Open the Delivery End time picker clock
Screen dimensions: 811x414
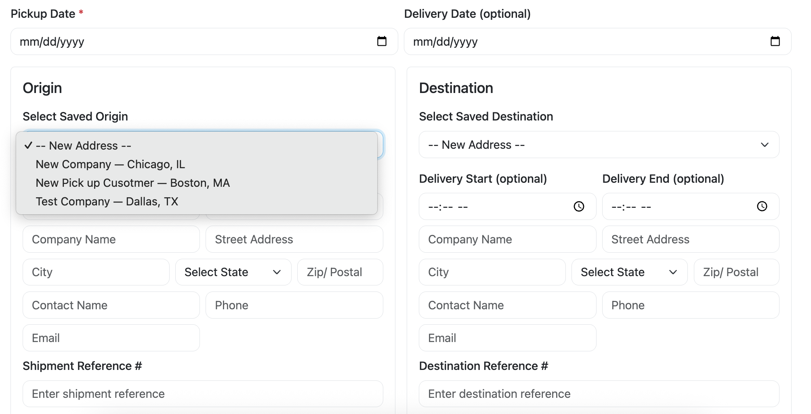[x=762, y=207]
